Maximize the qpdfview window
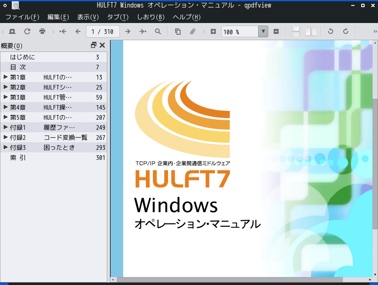This screenshot has height=285, width=378. 363,5
